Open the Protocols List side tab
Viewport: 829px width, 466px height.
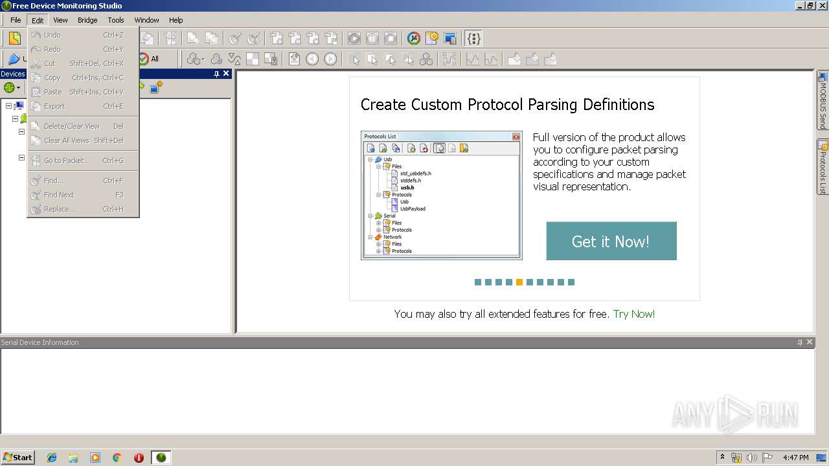pos(823,168)
